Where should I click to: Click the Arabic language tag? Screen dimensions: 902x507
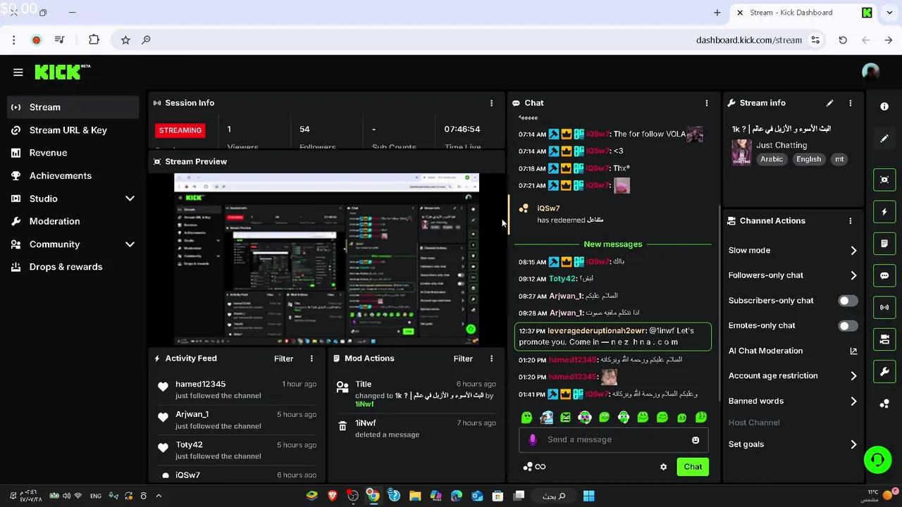point(772,159)
